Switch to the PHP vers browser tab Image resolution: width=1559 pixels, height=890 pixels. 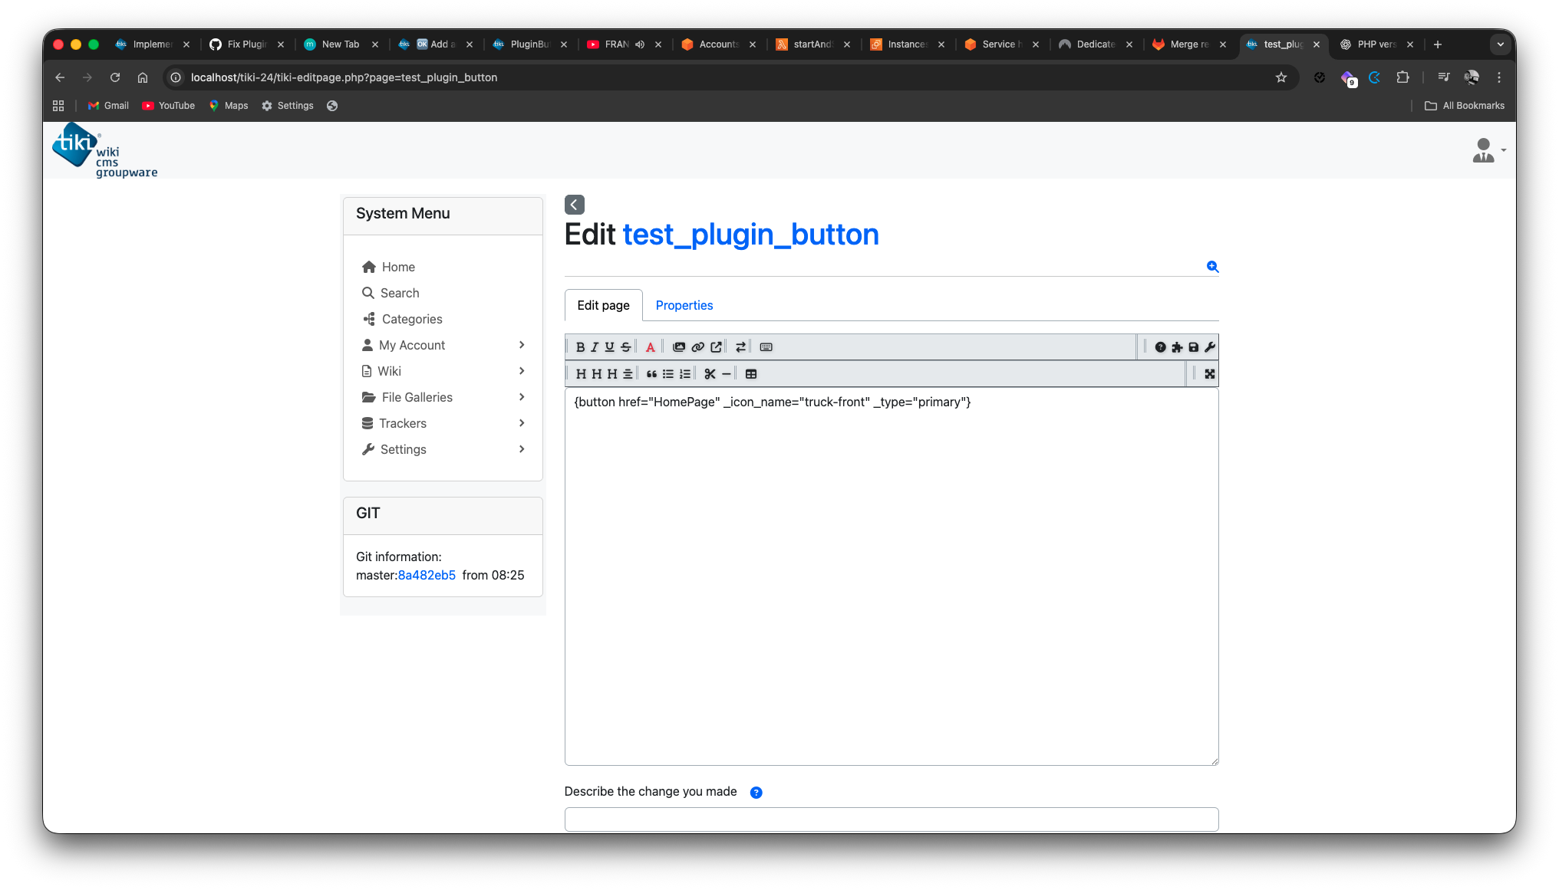(1377, 44)
